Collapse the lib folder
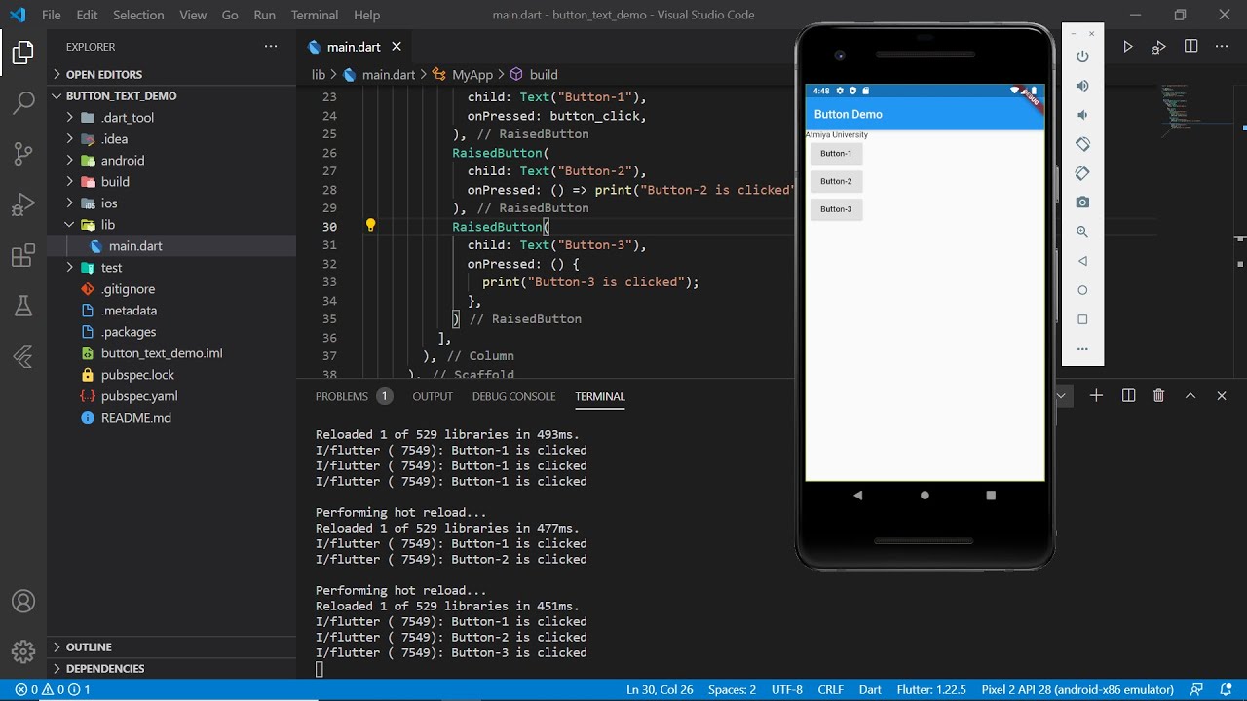 (x=171, y=224)
